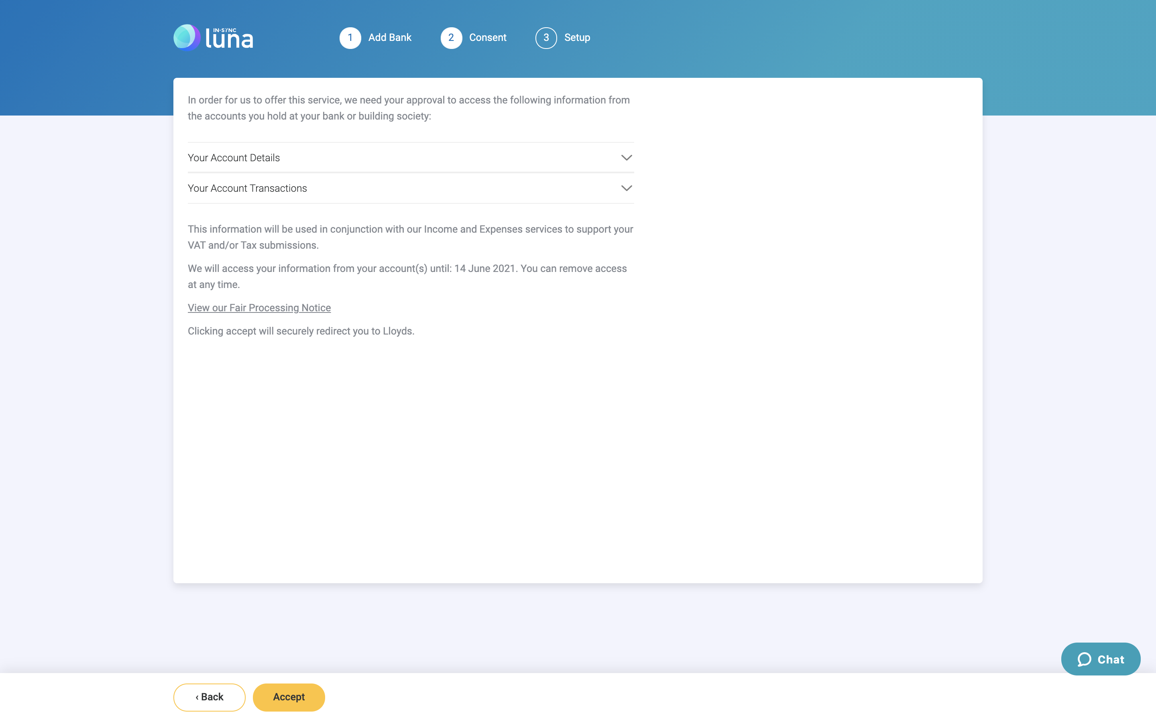Click the Luna orb logo icon
This screenshot has width=1156, height=722.
pos(187,37)
